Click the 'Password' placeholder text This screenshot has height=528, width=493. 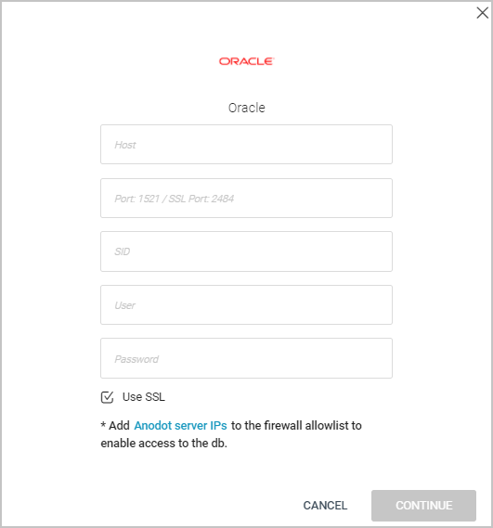(136, 359)
